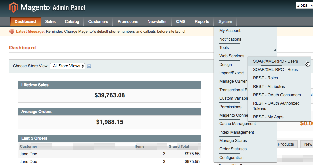Select Order Statuses in System menu
Screen dimensions: 313x165
coord(245,149)
